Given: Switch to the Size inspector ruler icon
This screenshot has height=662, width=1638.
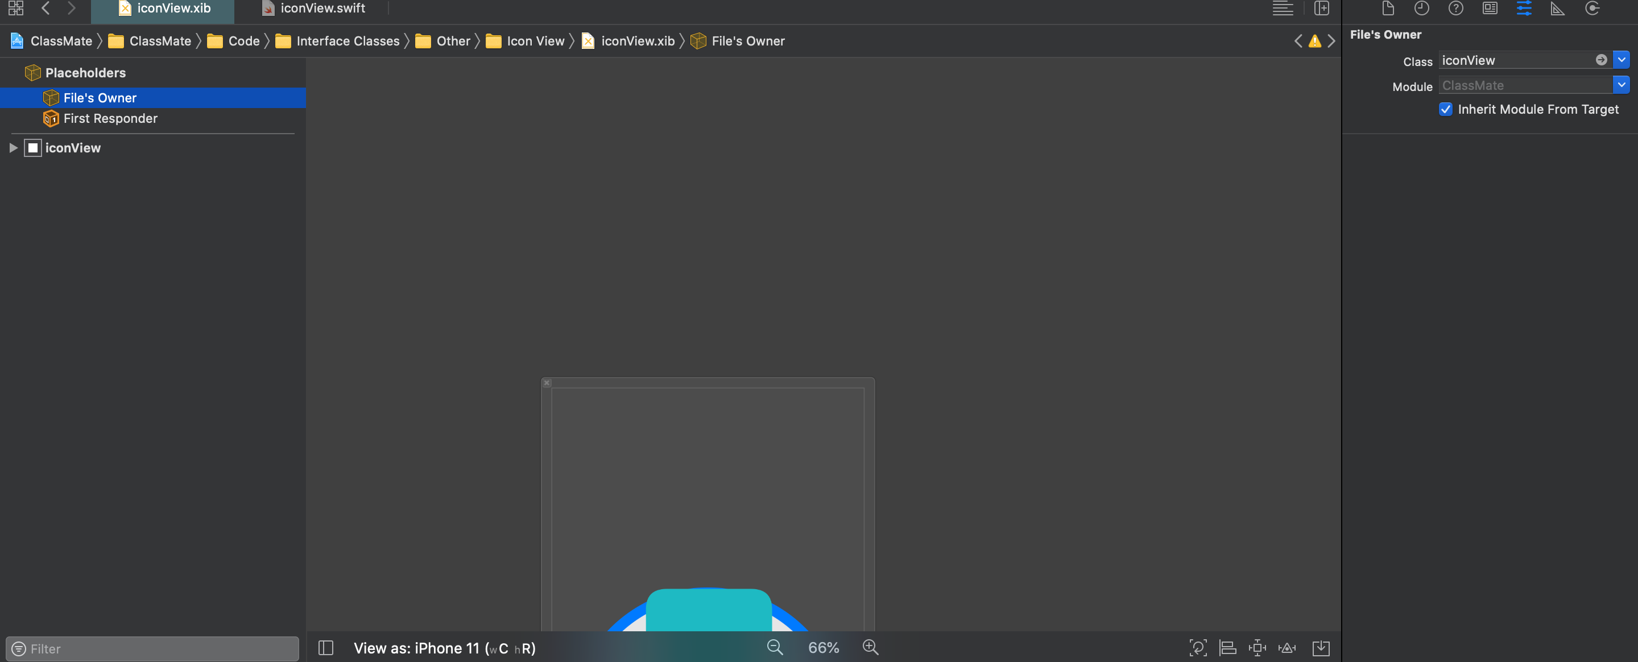Looking at the screenshot, I should point(1557,9).
